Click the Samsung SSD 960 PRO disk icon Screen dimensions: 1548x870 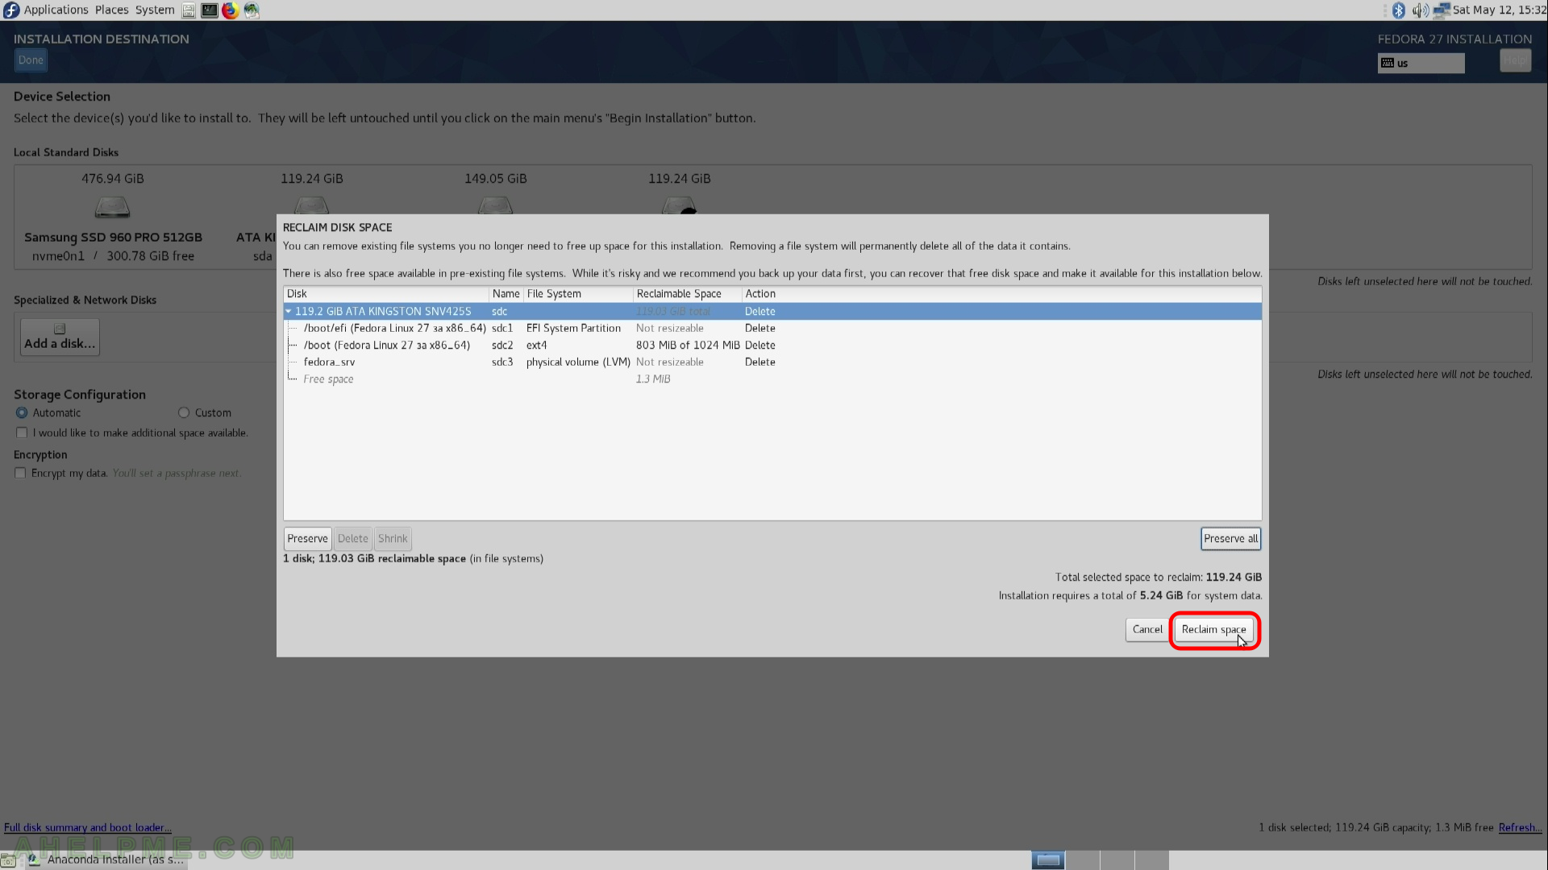coord(112,208)
